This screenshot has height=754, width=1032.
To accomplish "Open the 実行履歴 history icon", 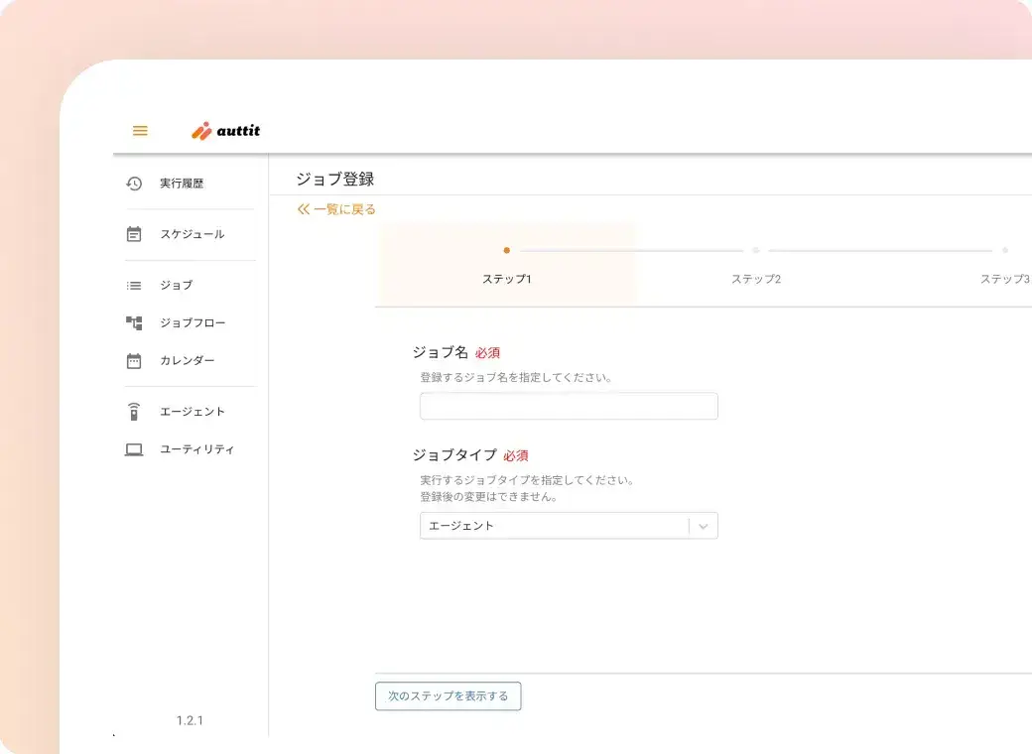I will point(134,184).
